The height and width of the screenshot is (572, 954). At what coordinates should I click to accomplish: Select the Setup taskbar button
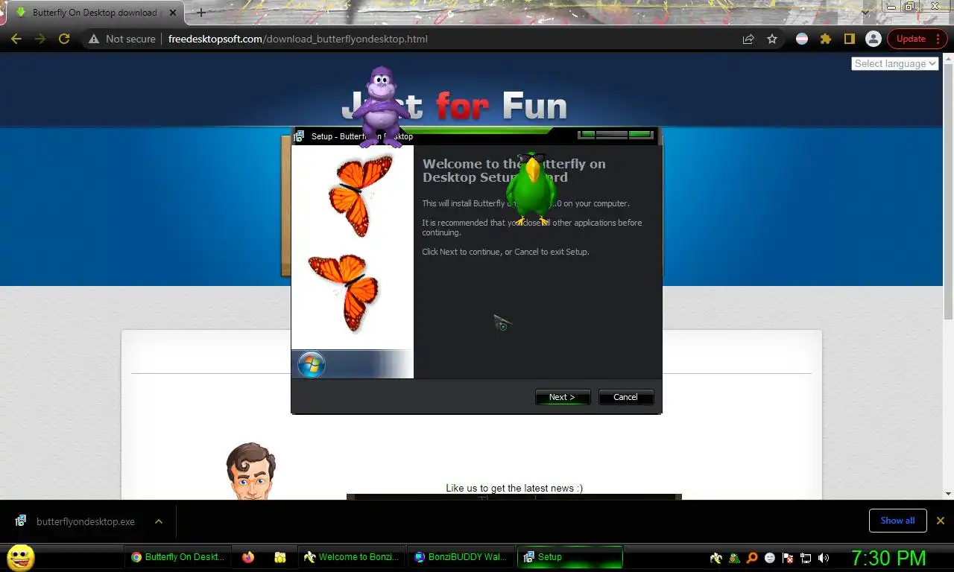click(x=569, y=557)
